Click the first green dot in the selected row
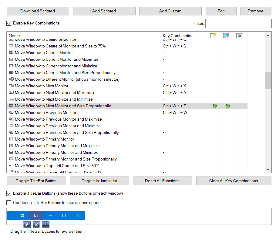The height and width of the screenshot is (240, 279). pyautogui.click(x=215, y=106)
